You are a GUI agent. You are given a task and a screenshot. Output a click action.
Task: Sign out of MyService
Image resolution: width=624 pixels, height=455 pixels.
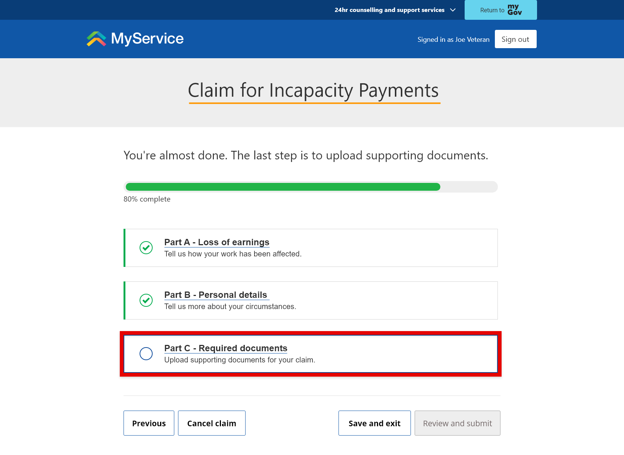515,39
